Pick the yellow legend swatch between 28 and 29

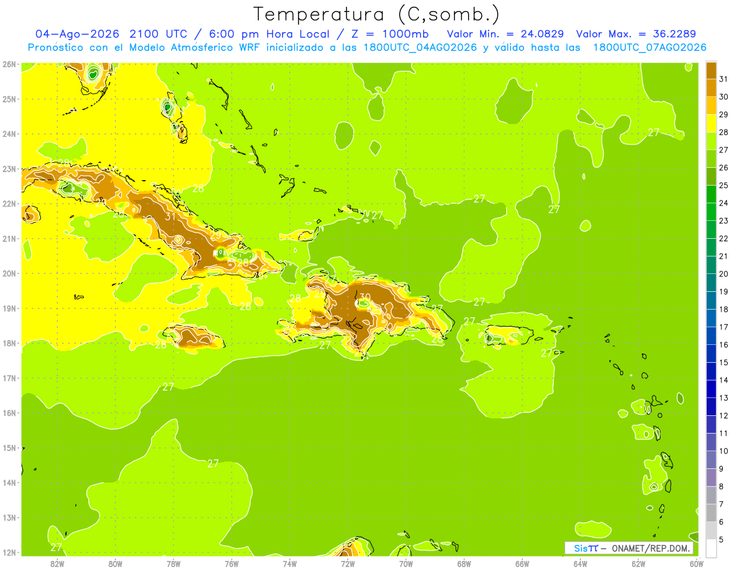click(x=711, y=123)
